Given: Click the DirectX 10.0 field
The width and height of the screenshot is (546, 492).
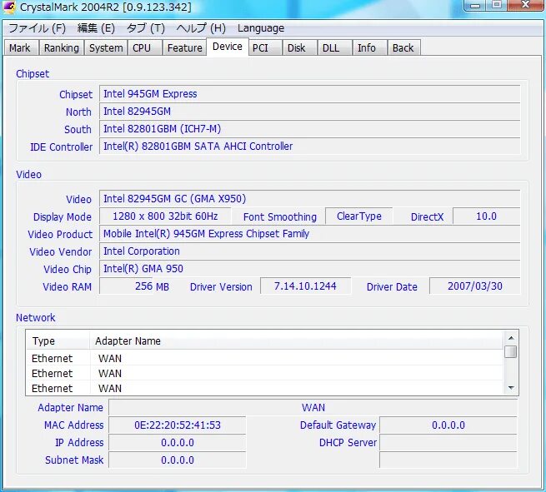Looking at the screenshot, I should tap(487, 216).
